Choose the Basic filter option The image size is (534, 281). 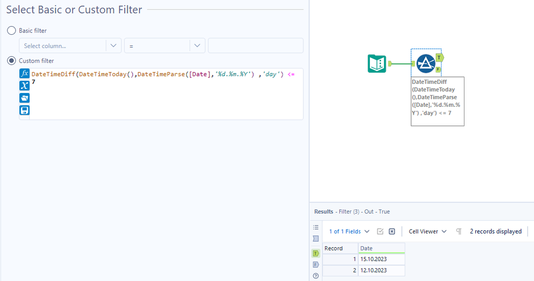12,30
